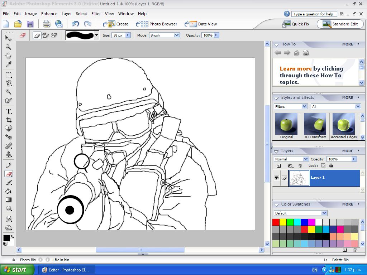The height and width of the screenshot is (275, 367).
Task: Select the Eyedropper tool
Action: 9,64
